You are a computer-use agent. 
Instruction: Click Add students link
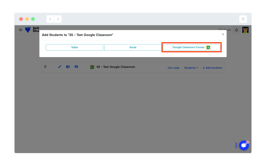212,68
